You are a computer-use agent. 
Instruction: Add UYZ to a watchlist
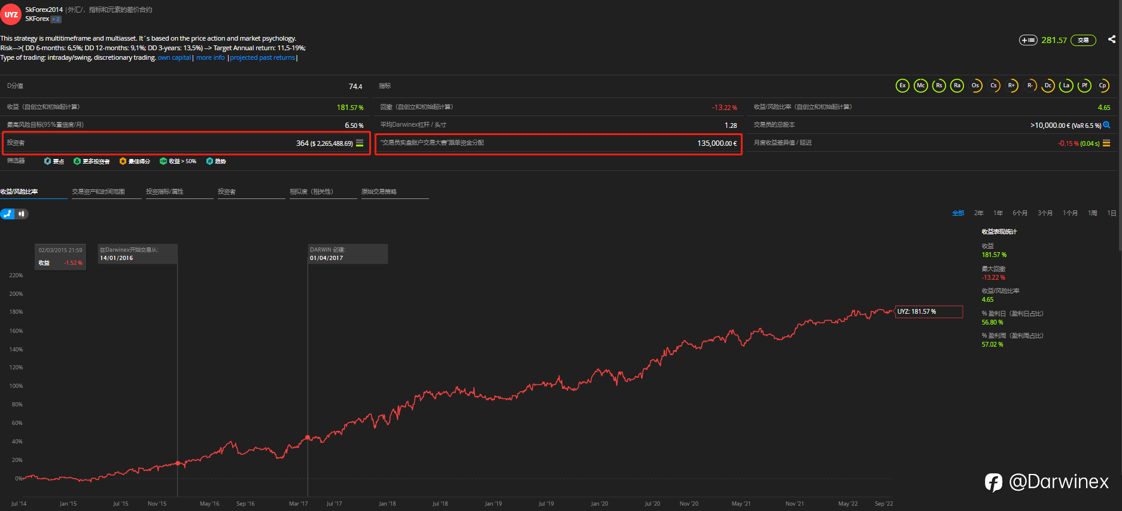tap(1028, 40)
